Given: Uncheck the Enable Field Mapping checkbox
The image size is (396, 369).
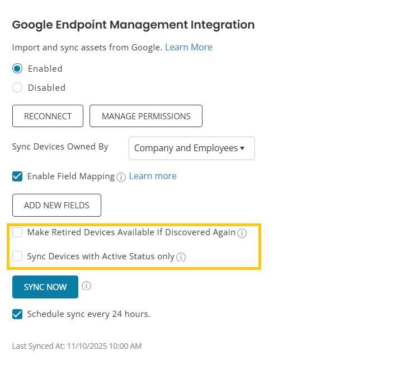Looking at the screenshot, I should 17,176.
